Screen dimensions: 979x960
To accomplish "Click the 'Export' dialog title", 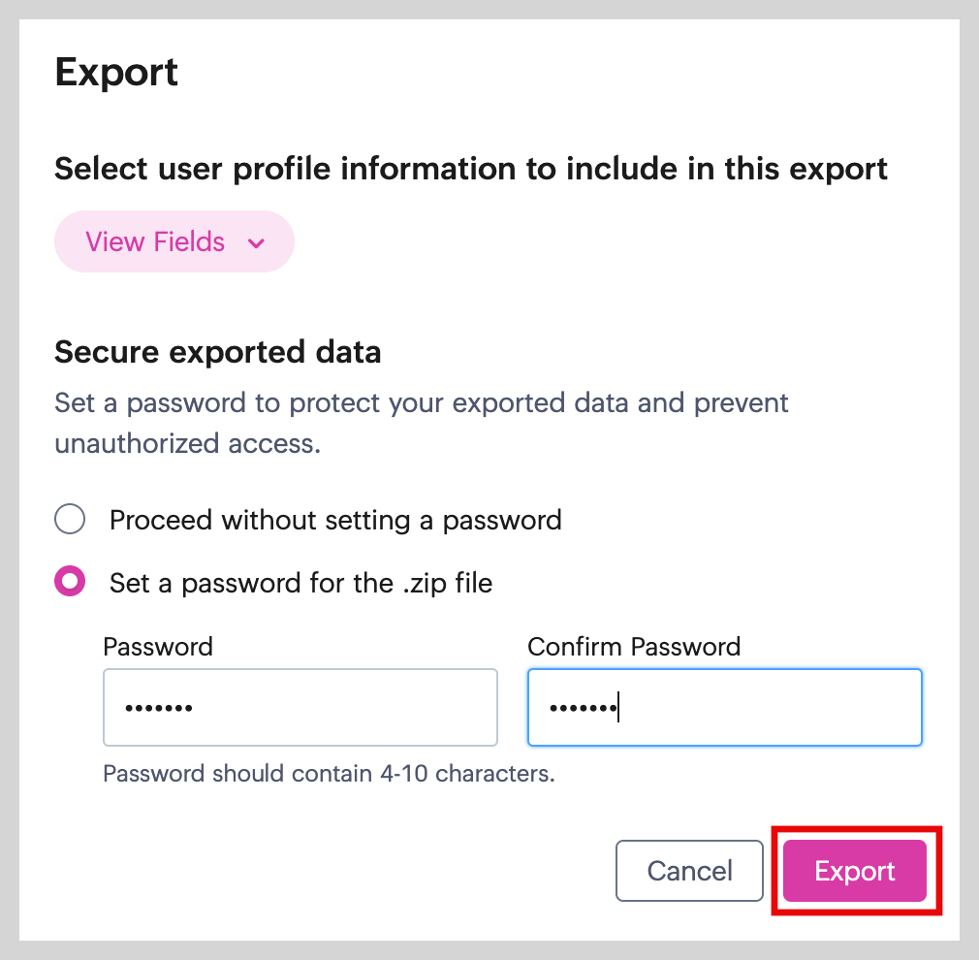I will [x=116, y=73].
